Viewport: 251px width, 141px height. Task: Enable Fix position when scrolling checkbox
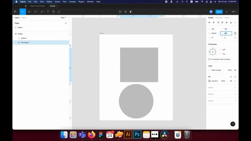pyautogui.click(x=209, y=59)
